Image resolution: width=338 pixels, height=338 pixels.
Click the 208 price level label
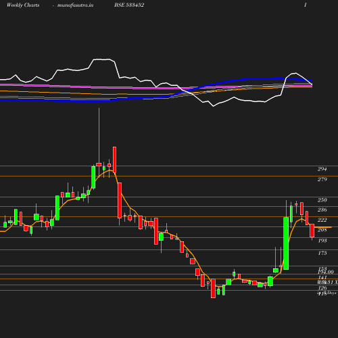tap(322, 230)
